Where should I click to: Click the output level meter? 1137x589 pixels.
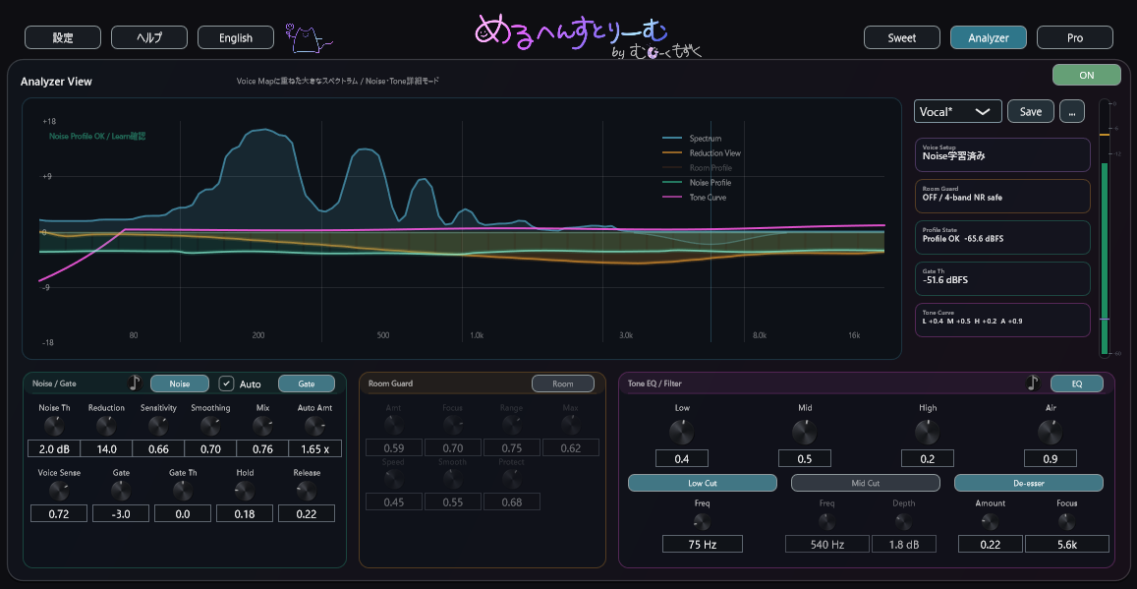pos(1105,228)
